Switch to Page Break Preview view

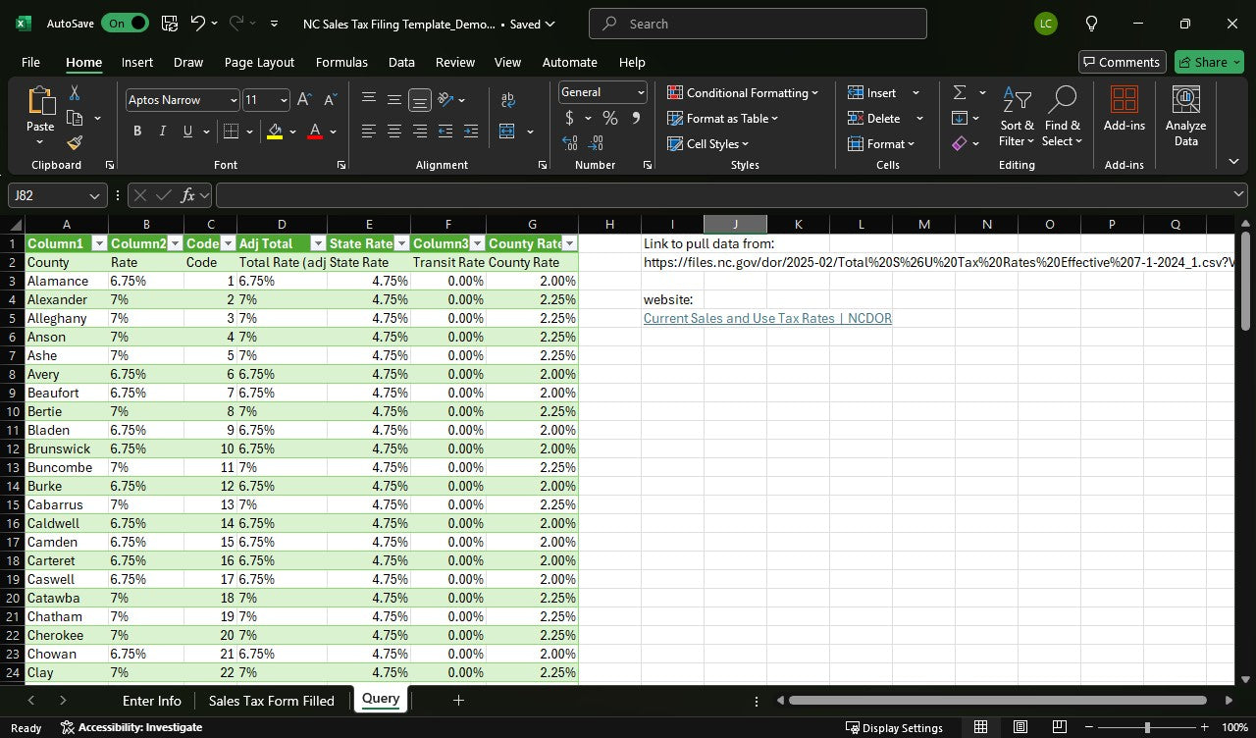pyautogui.click(x=1061, y=727)
